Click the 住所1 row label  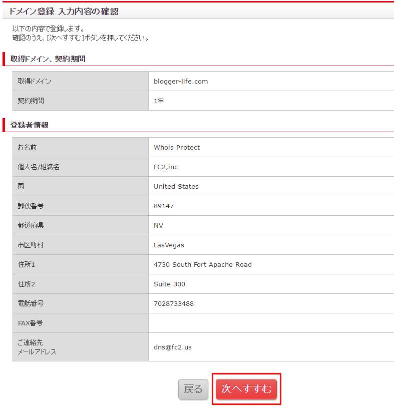pyautogui.click(x=26, y=264)
